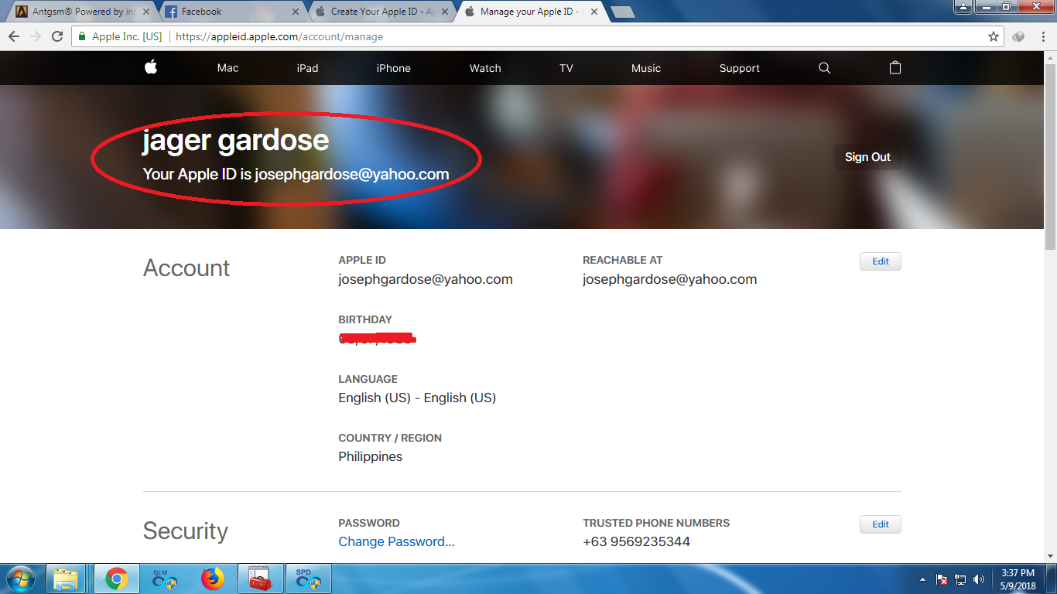Close the Create Your Apple ID tab
Screen dimensions: 1057x594
pos(446,12)
